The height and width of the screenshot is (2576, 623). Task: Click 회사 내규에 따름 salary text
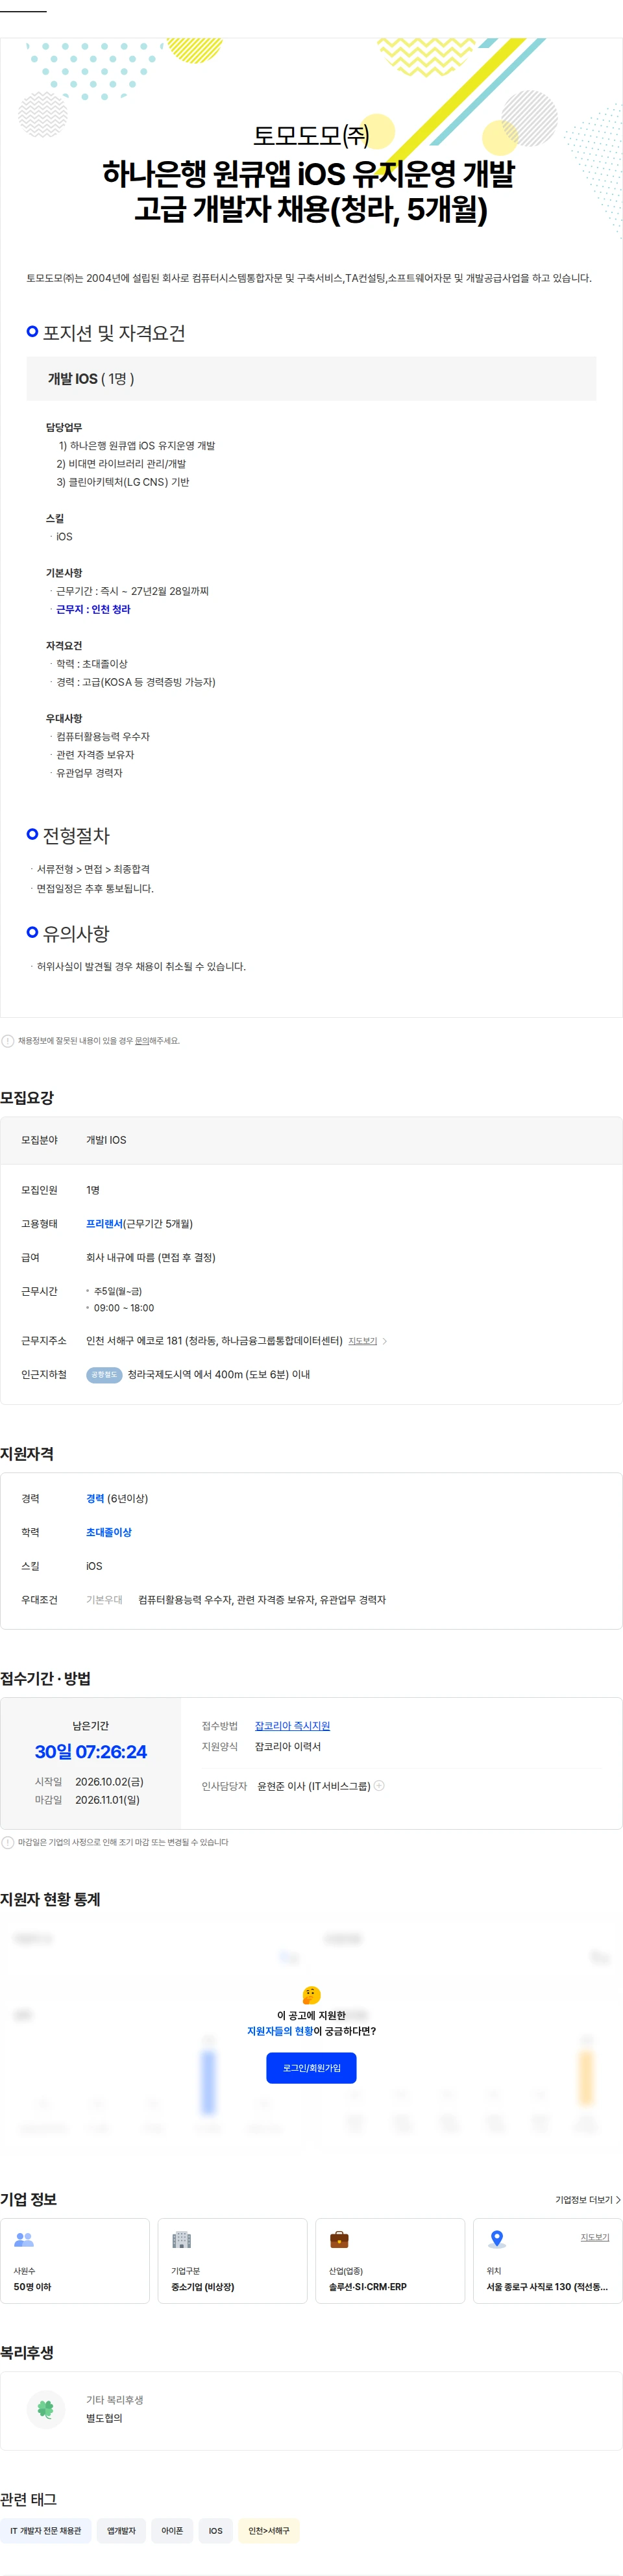[151, 1258]
